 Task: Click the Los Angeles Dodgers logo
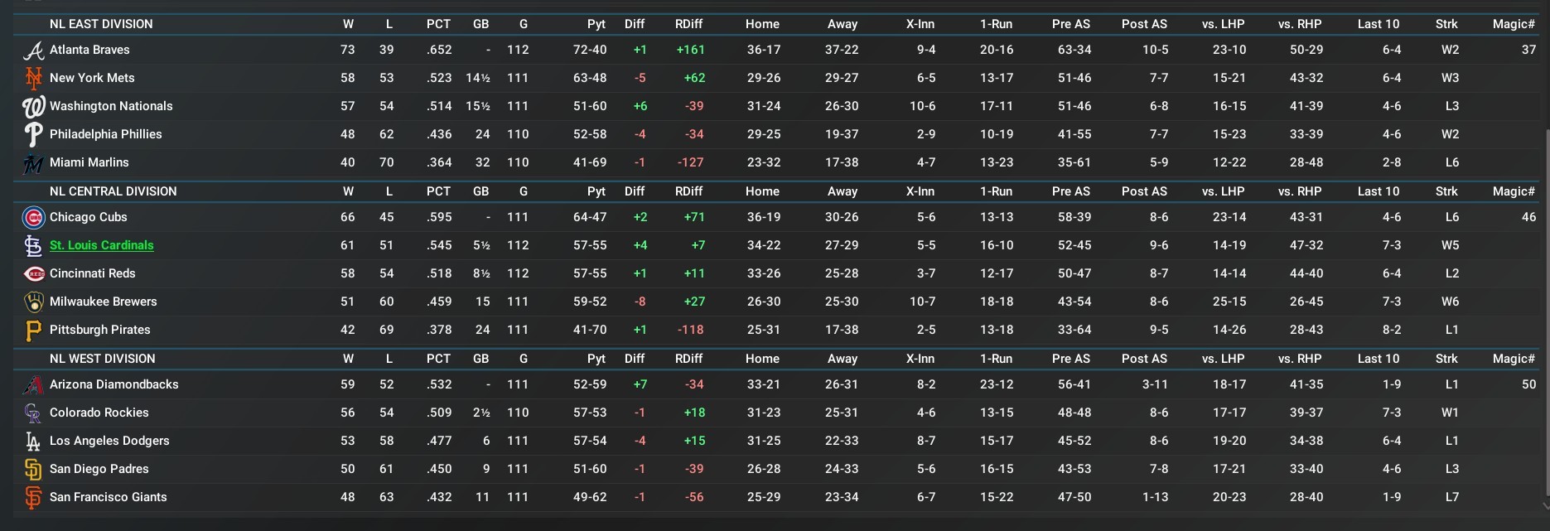point(33,442)
